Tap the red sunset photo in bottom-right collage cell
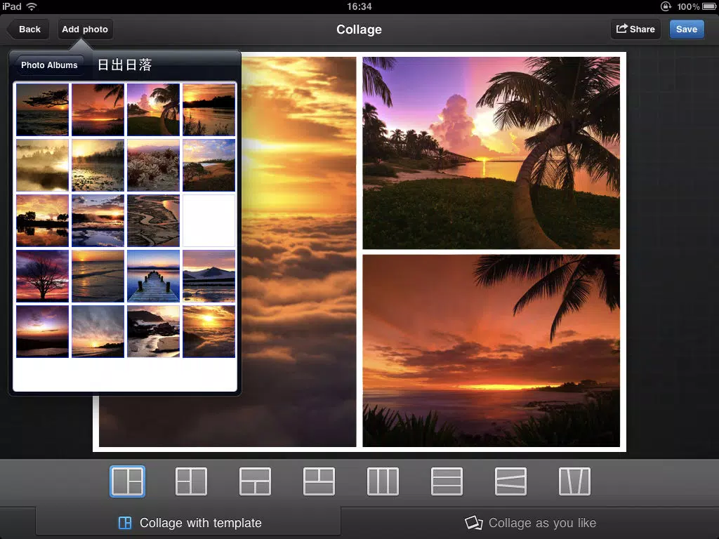Screen dimensions: 719x539 point(491,351)
